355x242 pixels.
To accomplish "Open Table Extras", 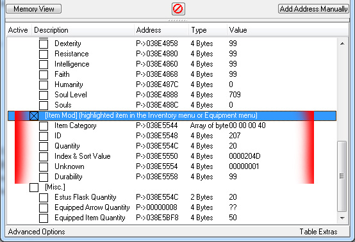I will [318, 232].
